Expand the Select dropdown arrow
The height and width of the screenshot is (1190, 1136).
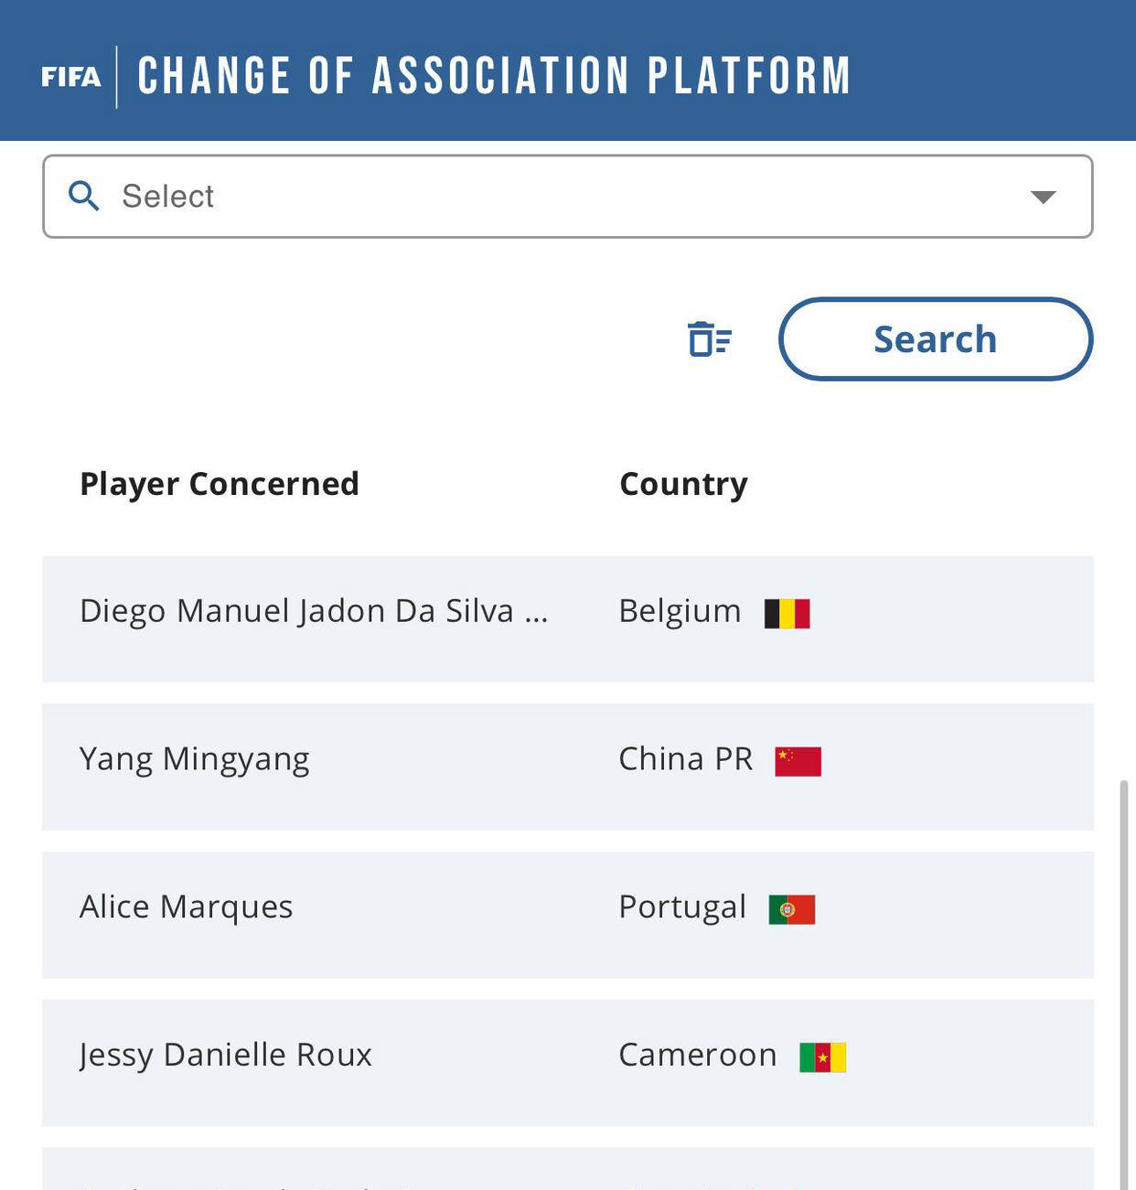point(1043,197)
